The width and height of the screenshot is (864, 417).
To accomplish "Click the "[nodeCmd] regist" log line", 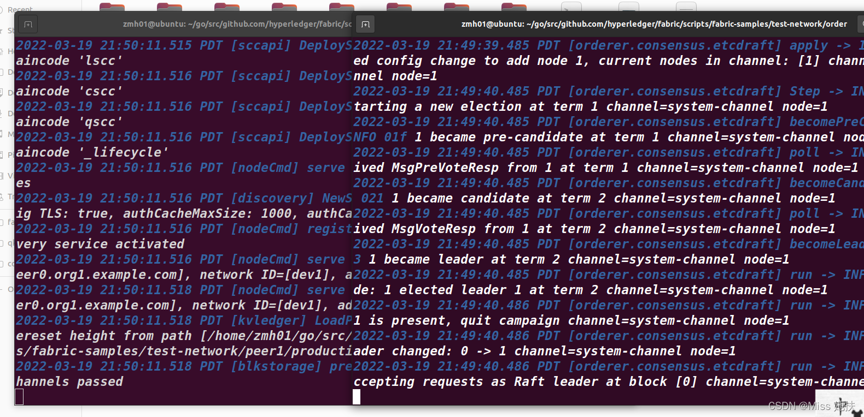I will (184, 229).
